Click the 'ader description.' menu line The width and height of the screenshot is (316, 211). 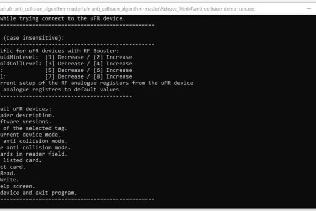(27, 116)
